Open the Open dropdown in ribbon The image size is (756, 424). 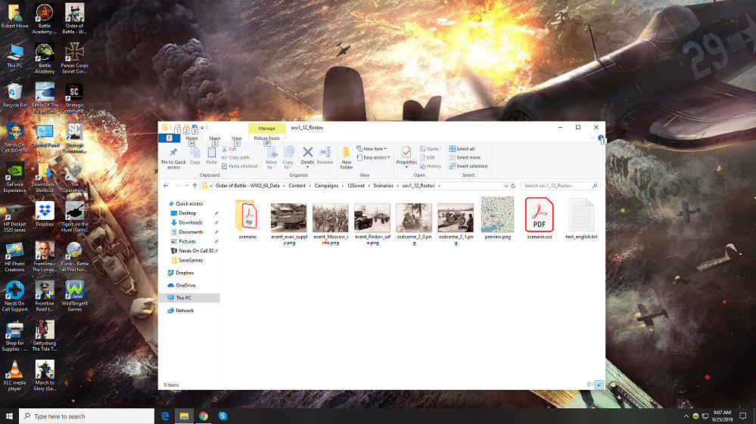[x=431, y=149]
